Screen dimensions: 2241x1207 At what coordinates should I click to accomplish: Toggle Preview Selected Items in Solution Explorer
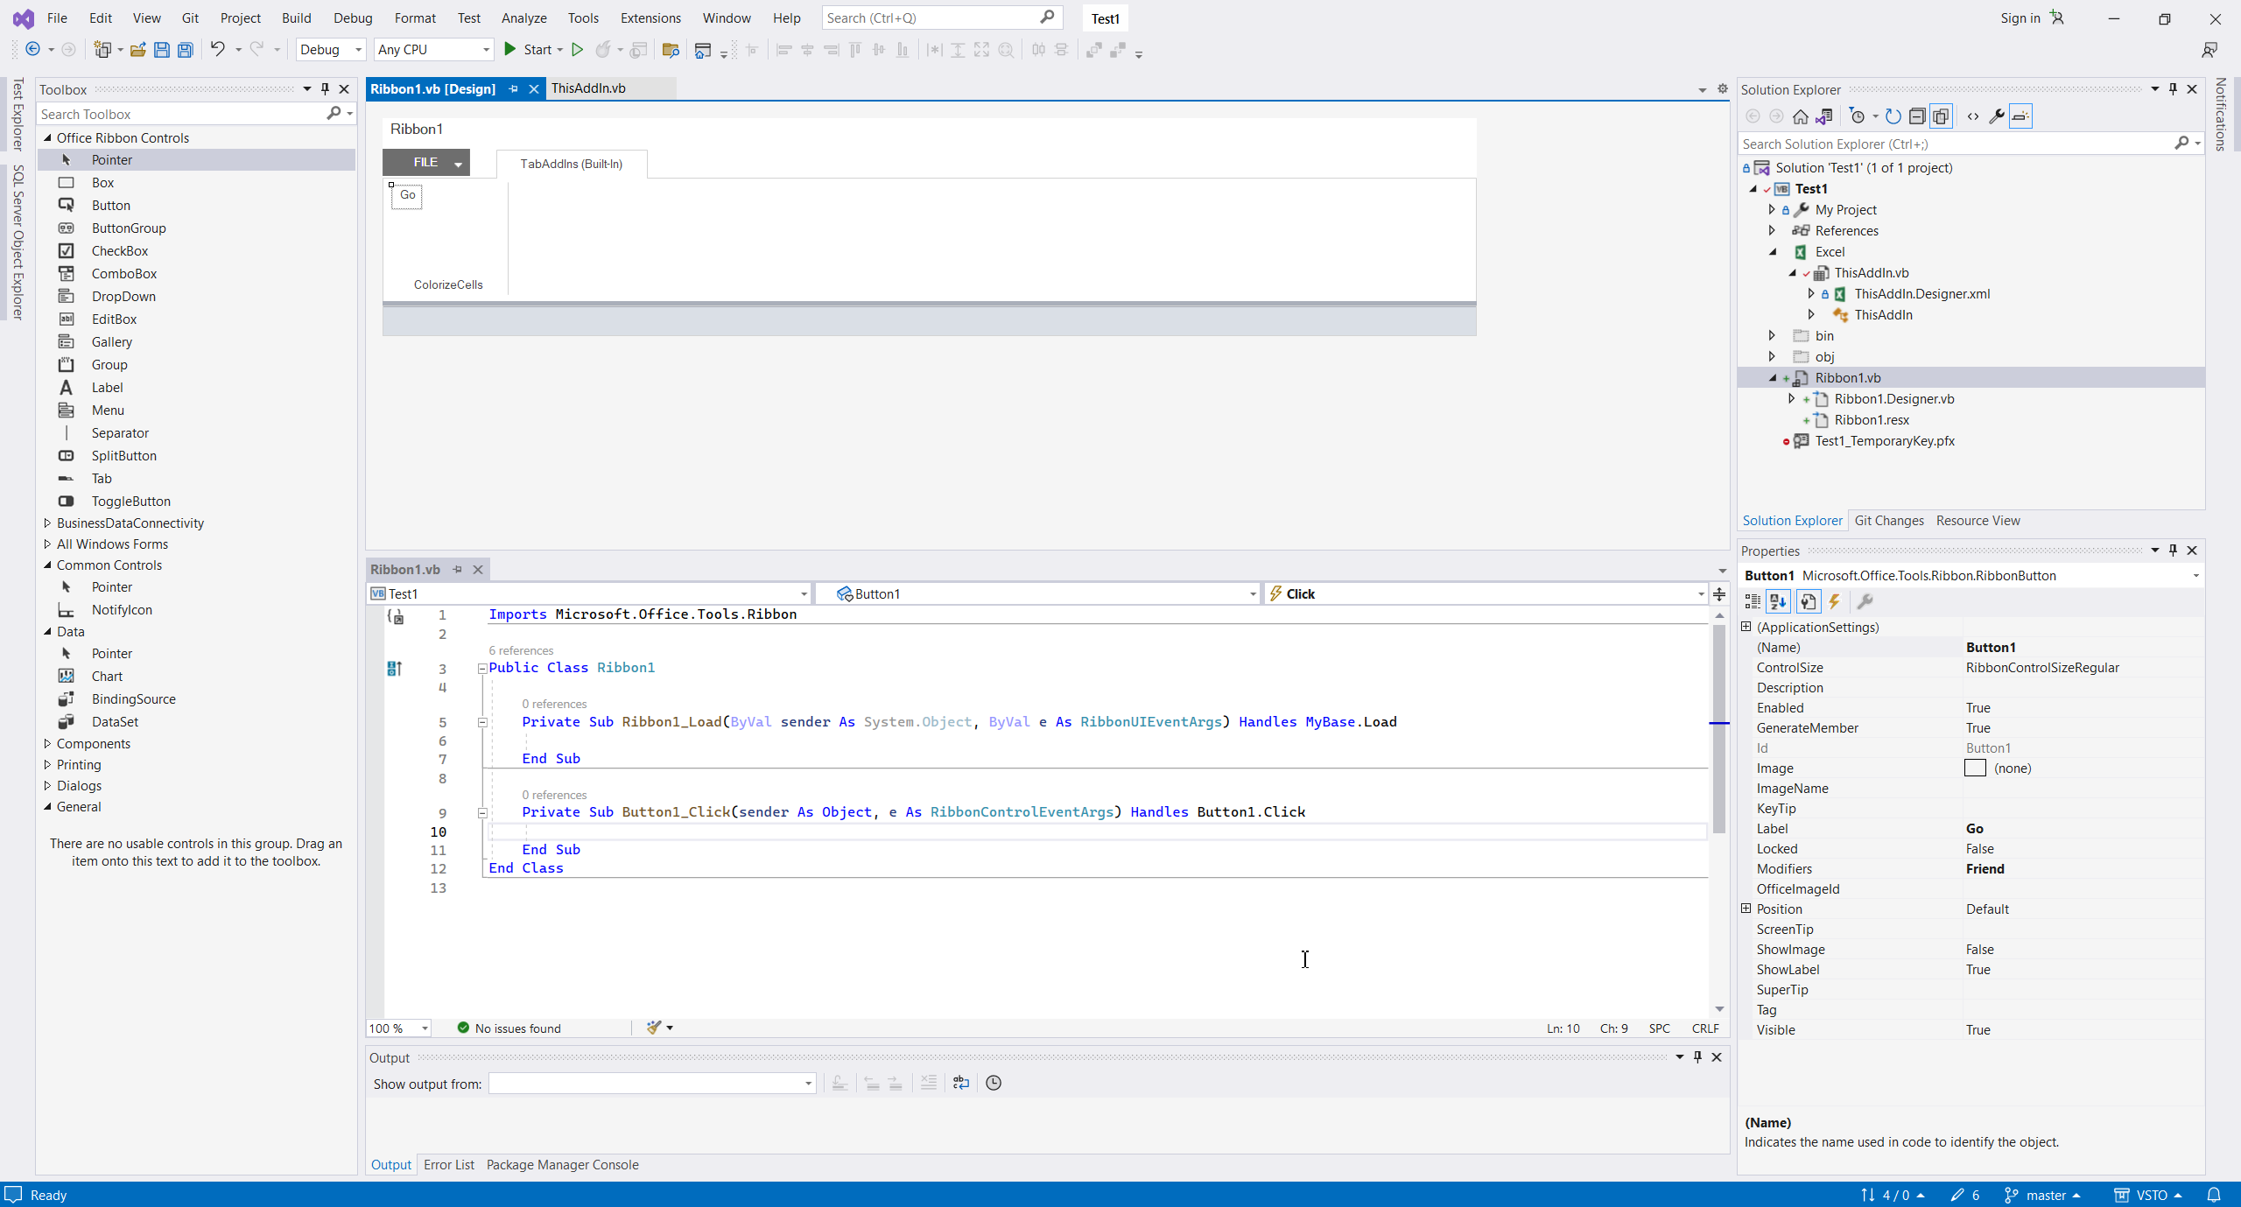2020,116
